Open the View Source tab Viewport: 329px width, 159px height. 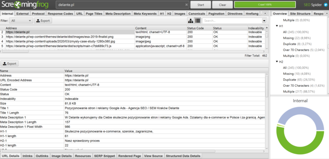[154, 156]
